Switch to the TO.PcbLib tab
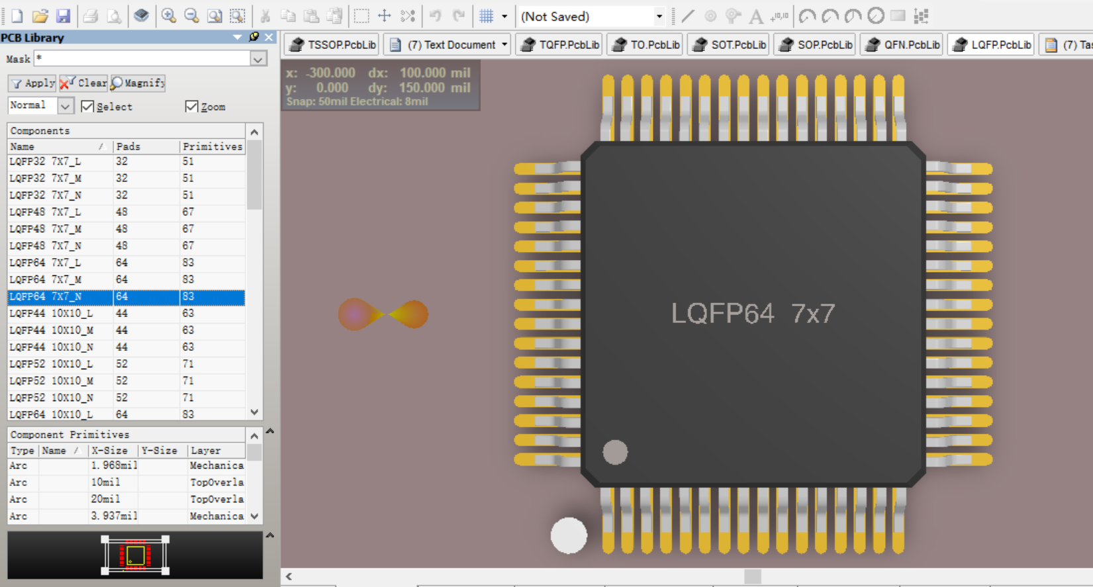Viewport: 1093px width, 587px height. [x=645, y=44]
